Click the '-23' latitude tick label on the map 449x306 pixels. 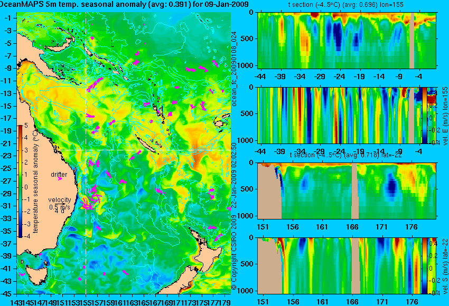[6, 156]
